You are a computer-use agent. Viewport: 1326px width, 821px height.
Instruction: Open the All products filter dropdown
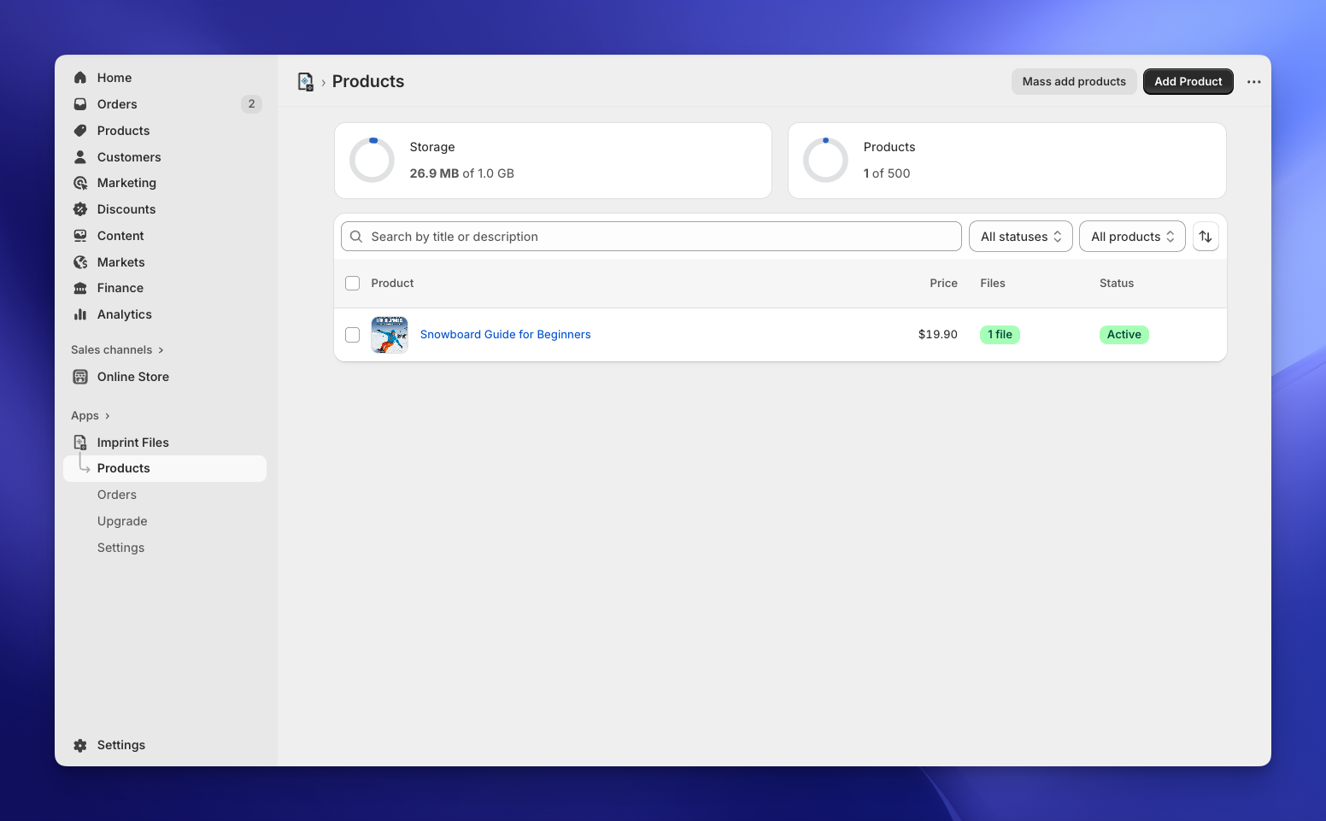pyautogui.click(x=1132, y=237)
